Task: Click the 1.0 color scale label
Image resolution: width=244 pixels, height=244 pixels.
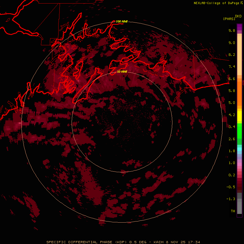Action: point(232,163)
